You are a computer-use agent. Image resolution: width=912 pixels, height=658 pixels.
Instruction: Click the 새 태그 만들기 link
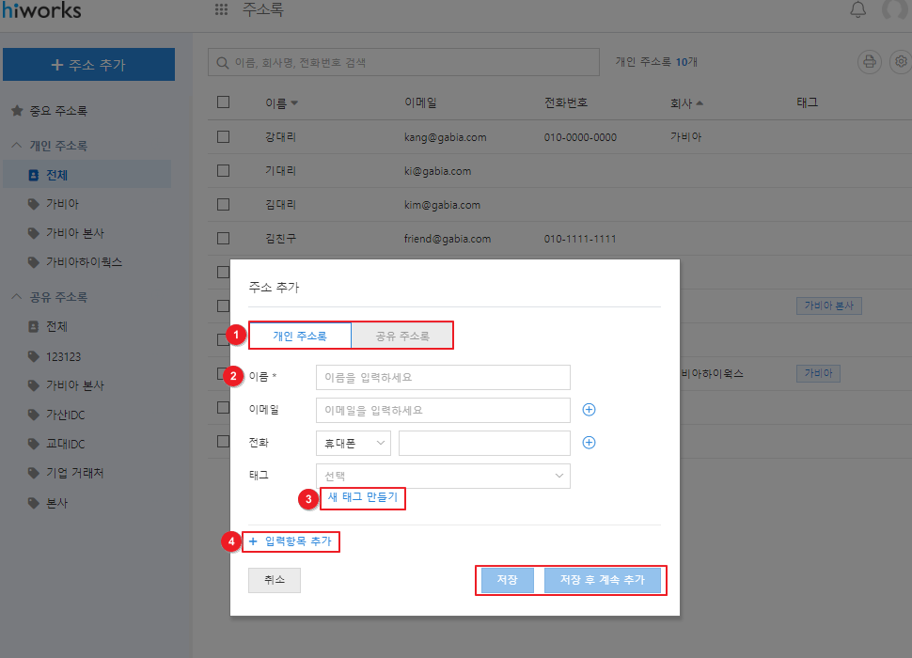point(362,497)
